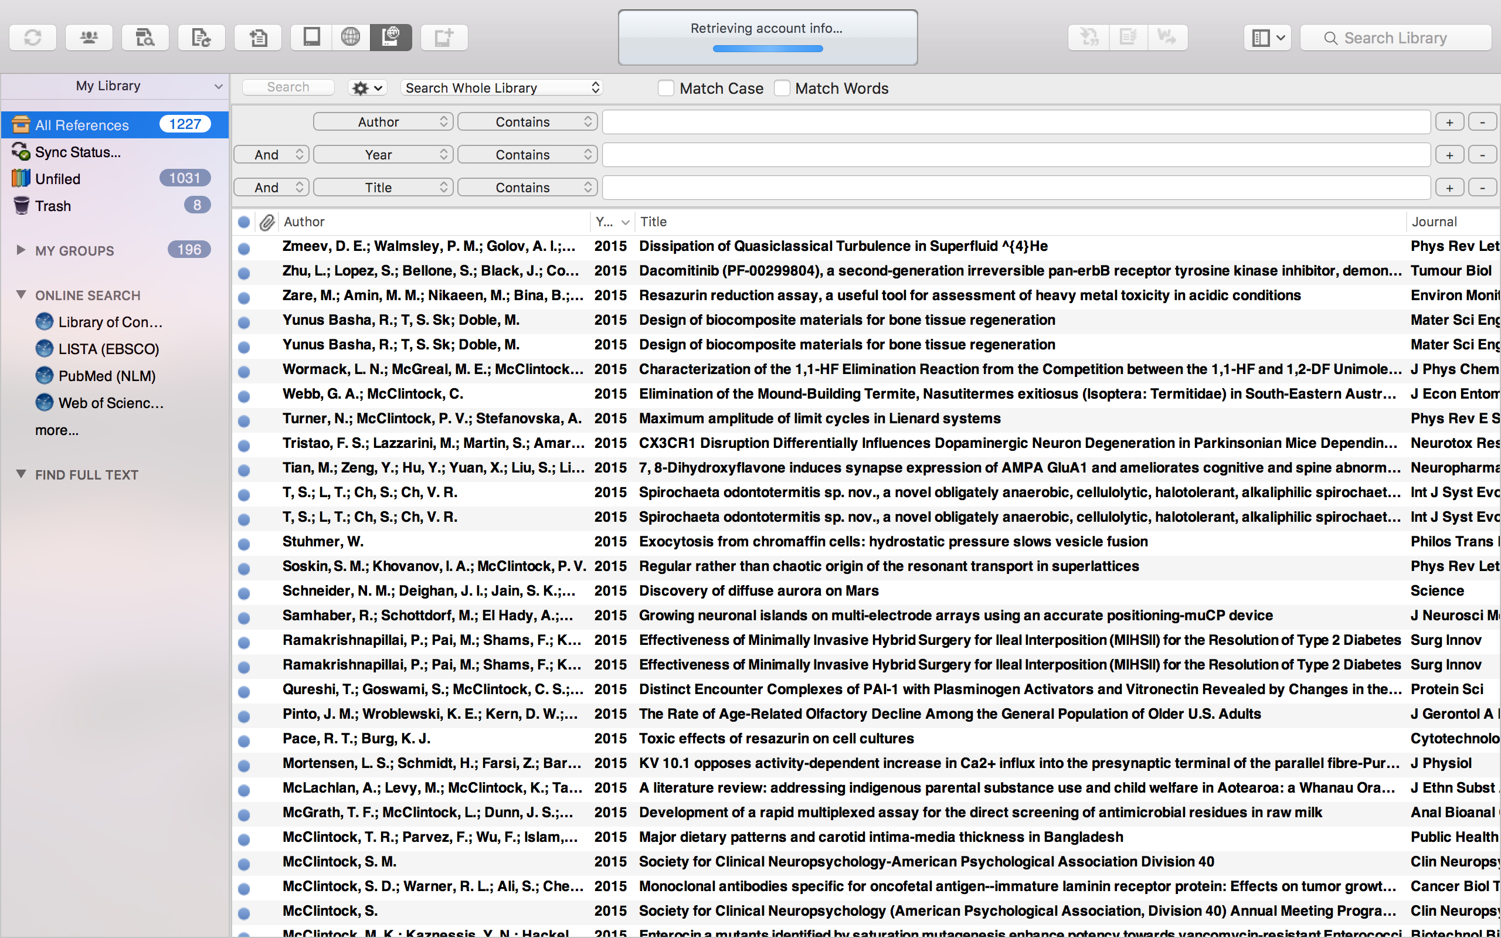Open the Trash group
Screen dimensions: 1501x938
point(115,205)
